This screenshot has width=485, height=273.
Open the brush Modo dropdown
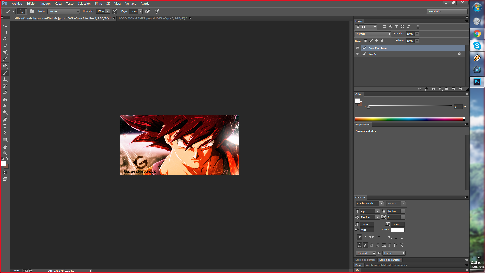(x=64, y=11)
